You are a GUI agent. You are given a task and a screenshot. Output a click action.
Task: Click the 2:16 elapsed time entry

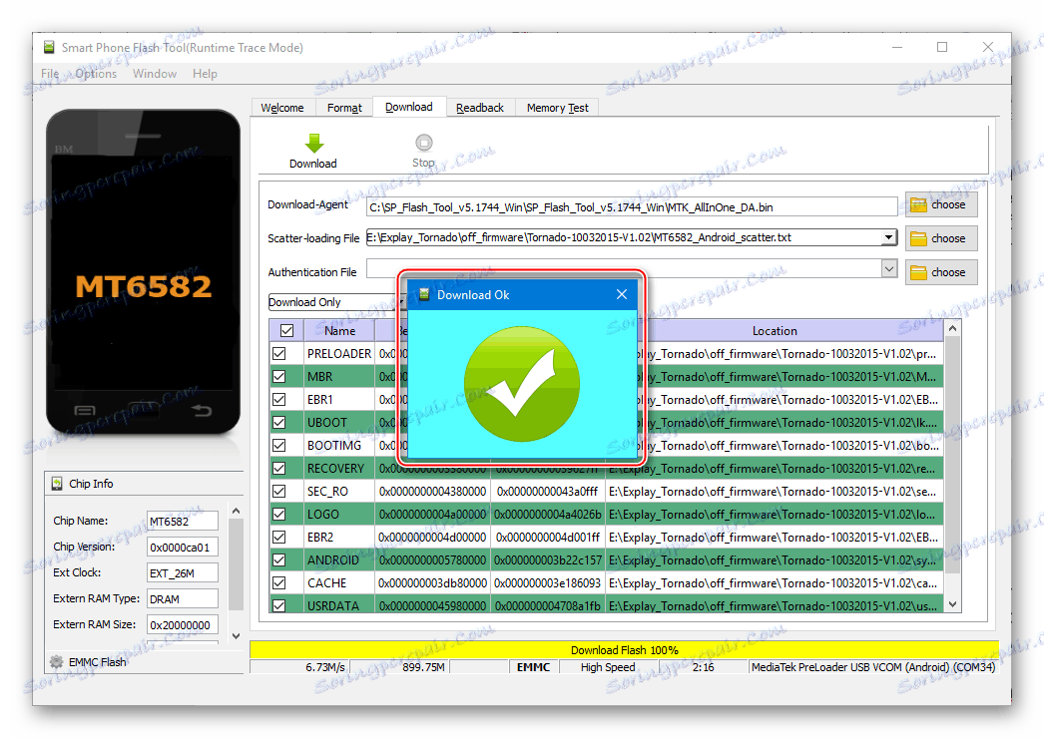tap(703, 667)
